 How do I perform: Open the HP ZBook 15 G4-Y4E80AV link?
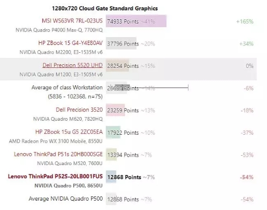point(70,43)
